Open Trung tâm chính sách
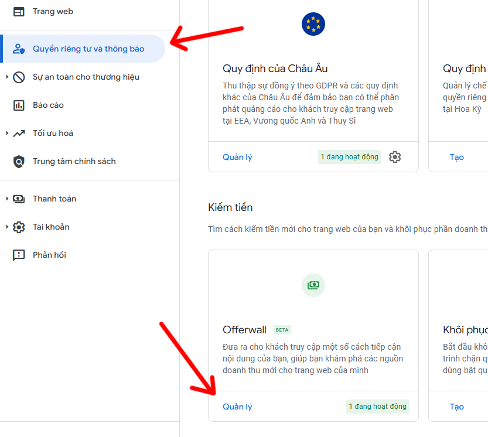The height and width of the screenshot is (437, 488). [x=74, y=161]
